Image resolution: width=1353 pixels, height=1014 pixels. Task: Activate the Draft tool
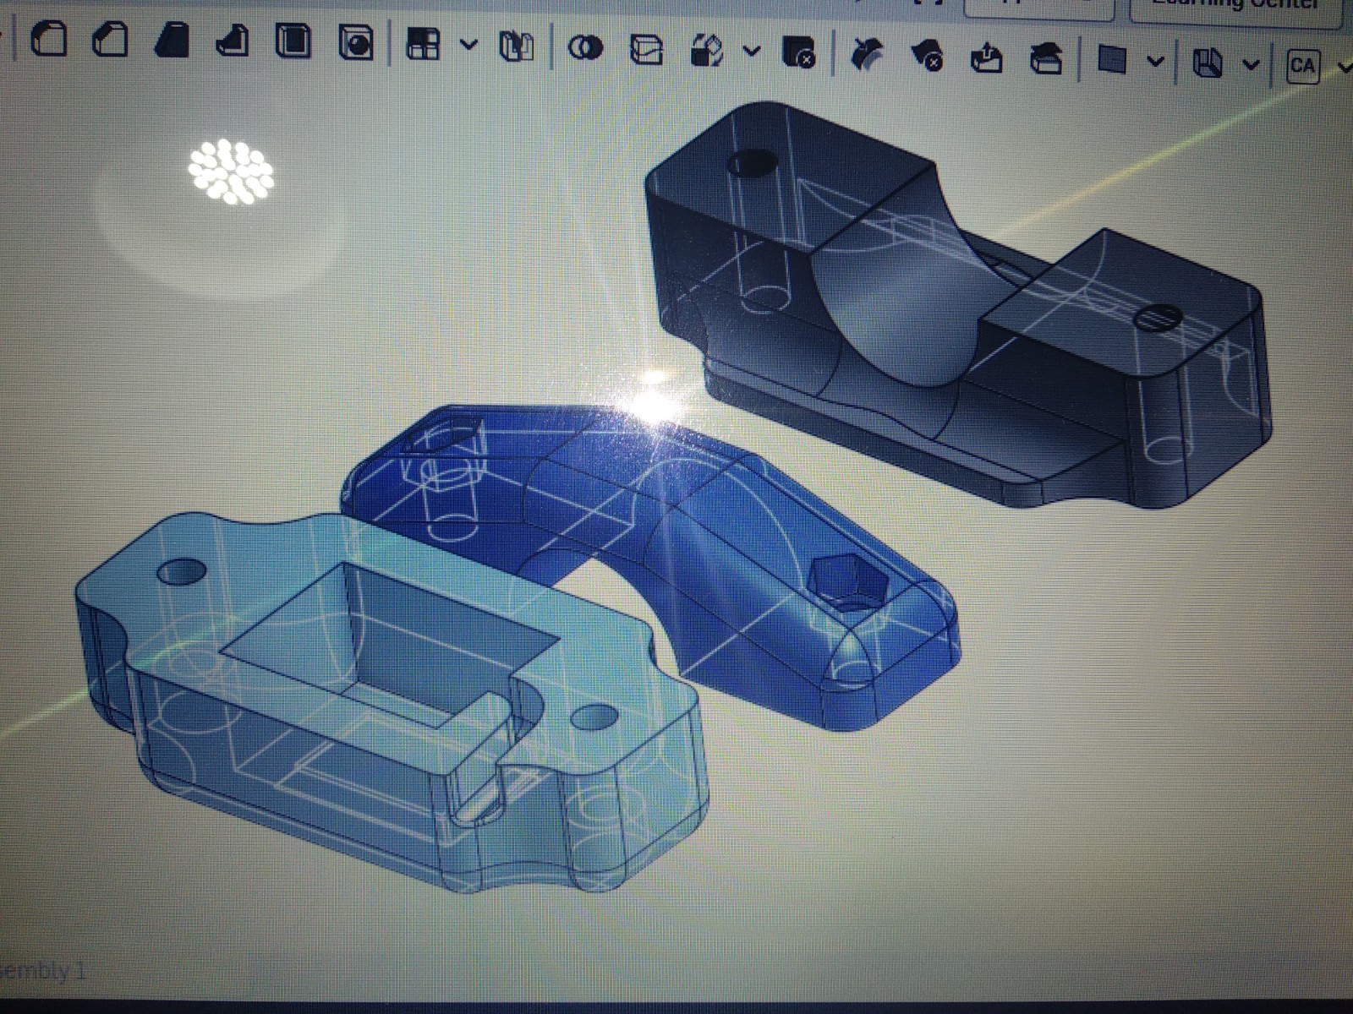click(x=172, y=41)
